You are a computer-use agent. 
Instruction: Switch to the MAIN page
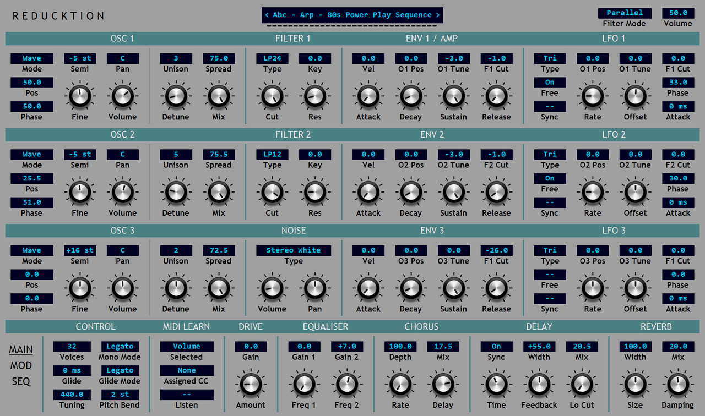point(21,349)
